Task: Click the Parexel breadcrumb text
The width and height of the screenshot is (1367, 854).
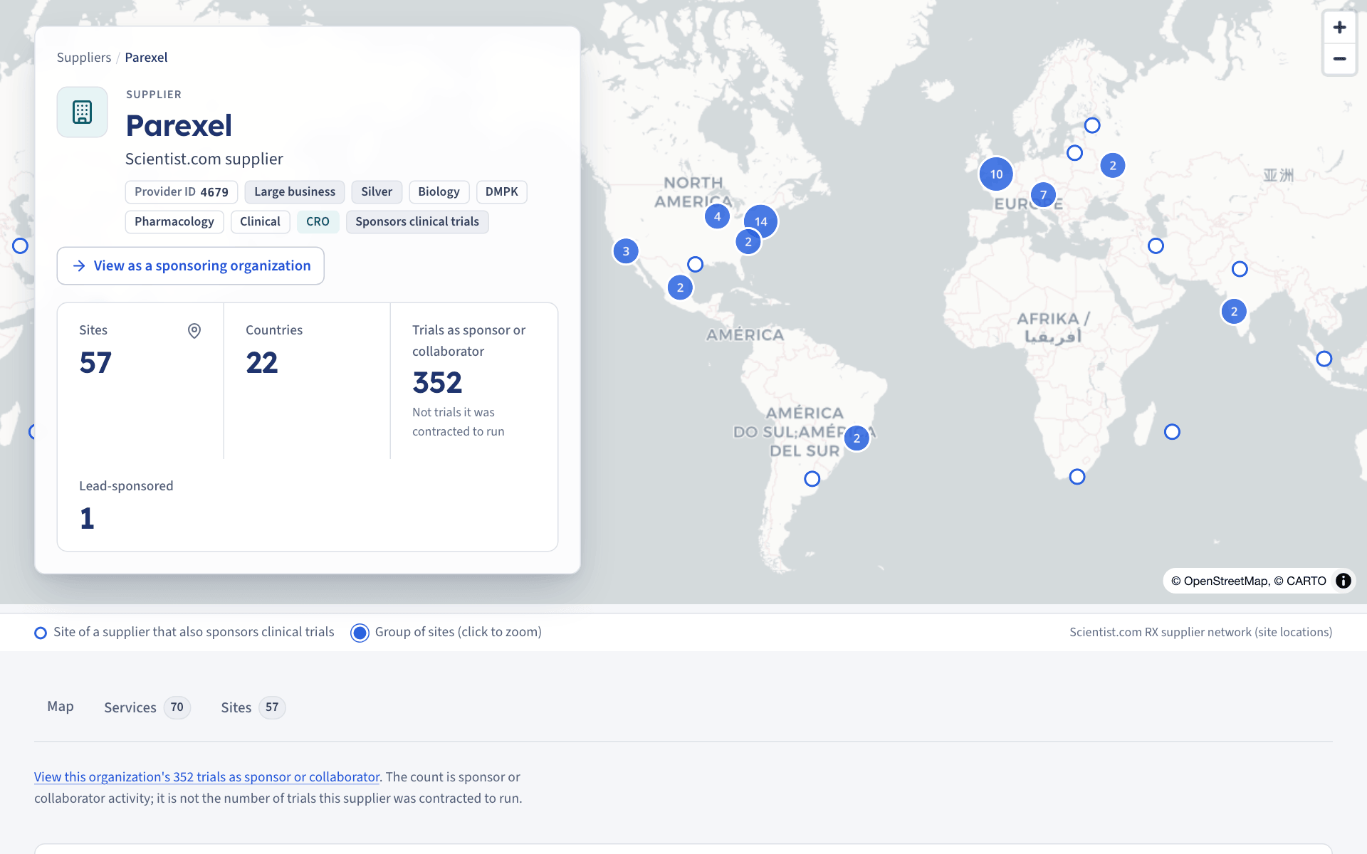Action: click(146, 58)
